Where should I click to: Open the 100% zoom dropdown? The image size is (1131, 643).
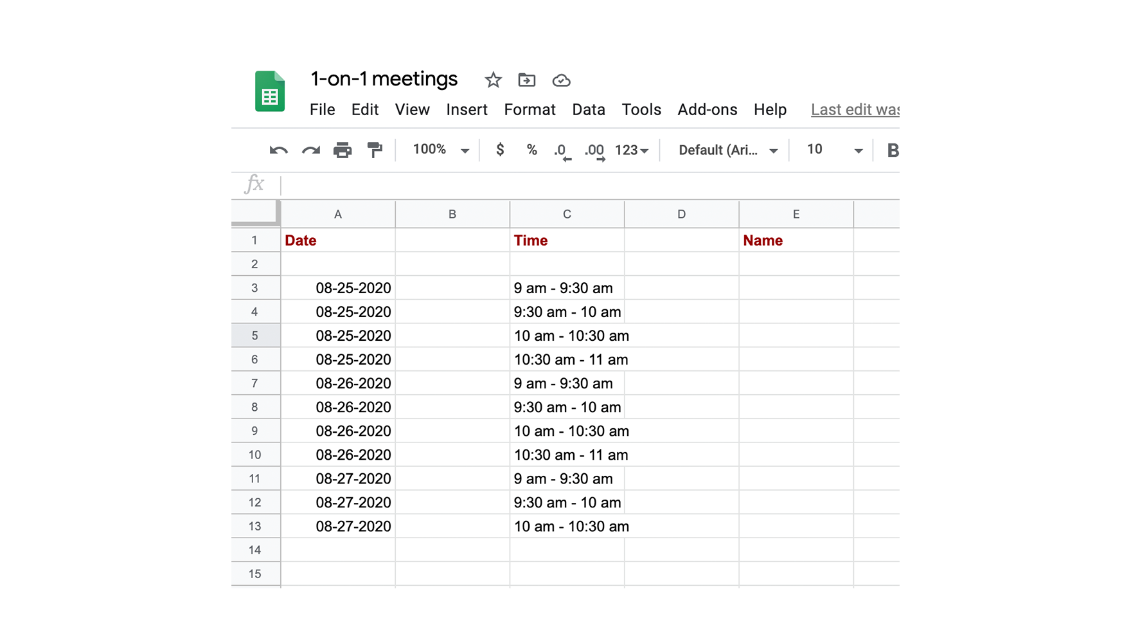441,150
